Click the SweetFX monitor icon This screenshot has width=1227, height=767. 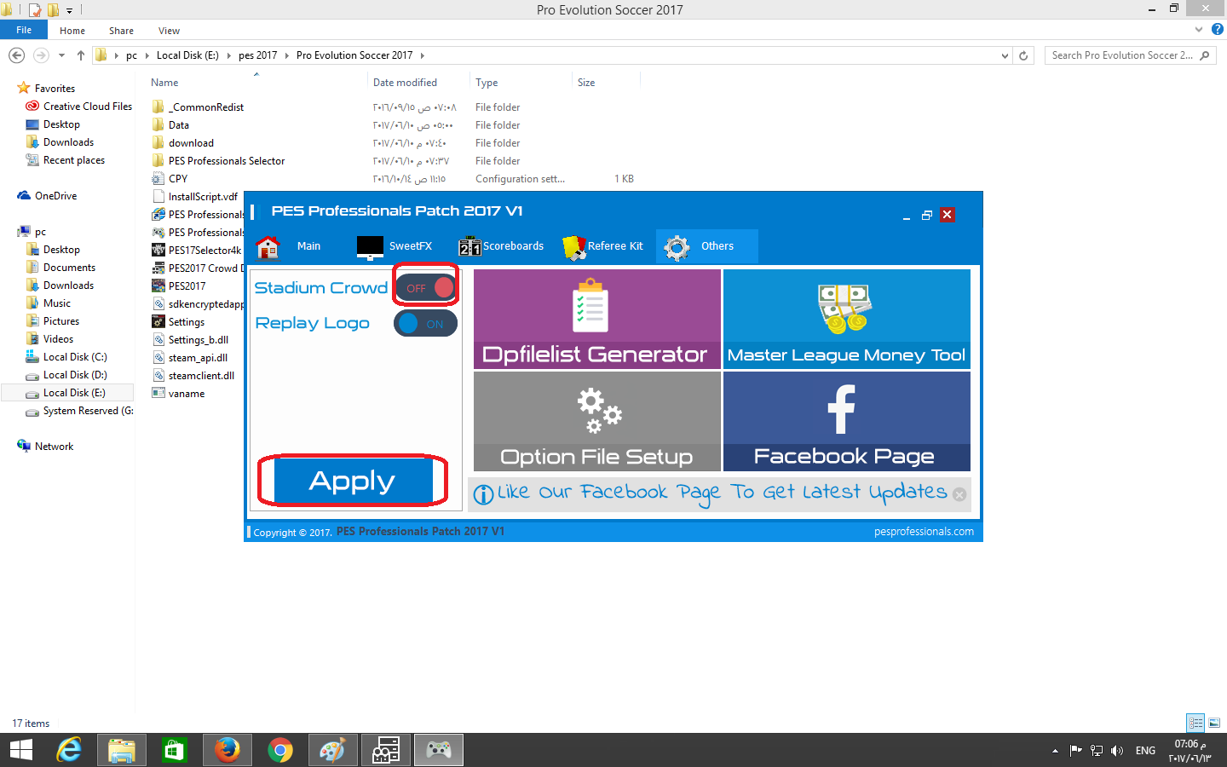pyautogui.click(x=370, y=246)
